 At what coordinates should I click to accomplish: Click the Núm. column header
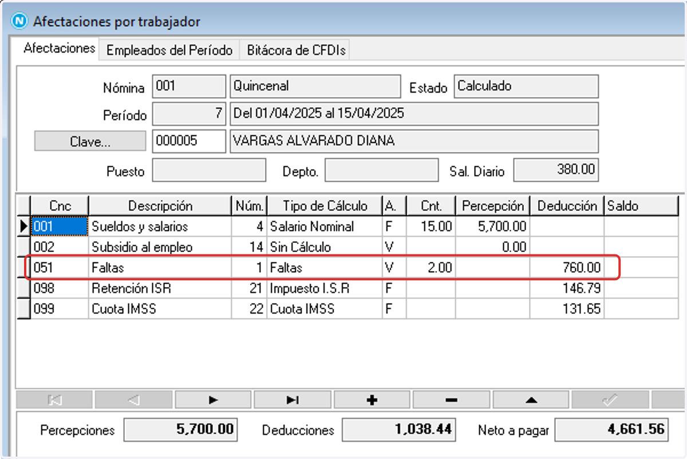click(x=250, y=206)
